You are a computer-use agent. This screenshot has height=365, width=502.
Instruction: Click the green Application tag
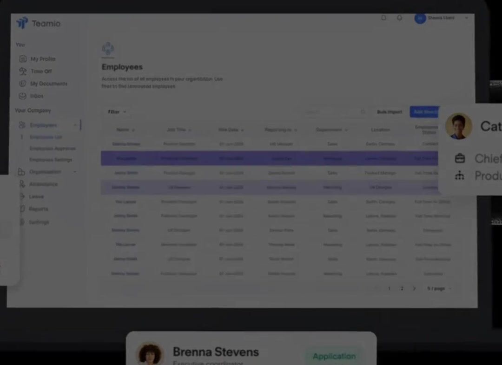tap(334, 356)
